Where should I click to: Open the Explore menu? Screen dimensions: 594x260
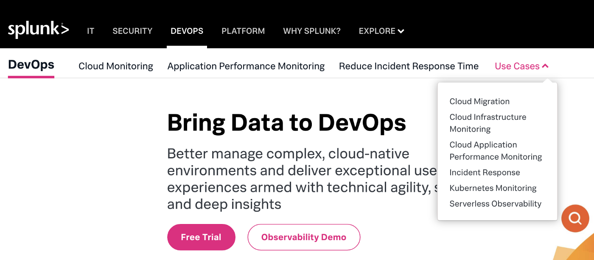pos(381,31)
